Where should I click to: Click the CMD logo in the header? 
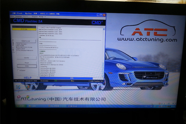coord(97,22)
